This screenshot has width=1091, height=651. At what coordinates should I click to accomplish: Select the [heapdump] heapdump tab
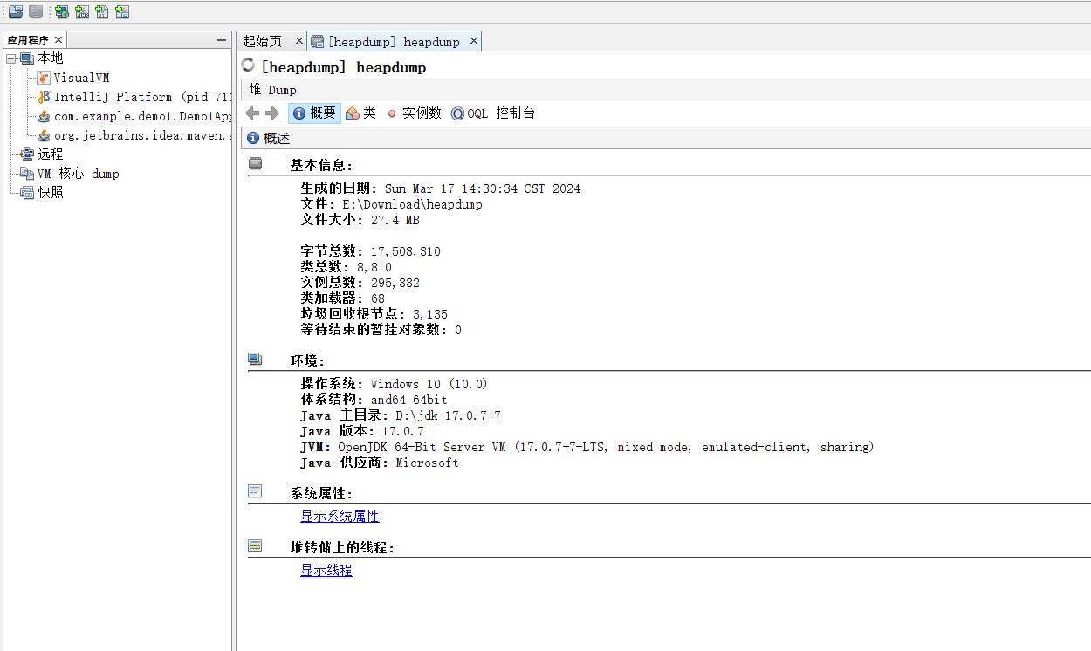click(394, 41)
